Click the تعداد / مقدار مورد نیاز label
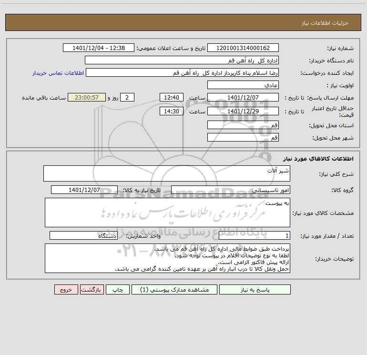 [x=327, y=236]
